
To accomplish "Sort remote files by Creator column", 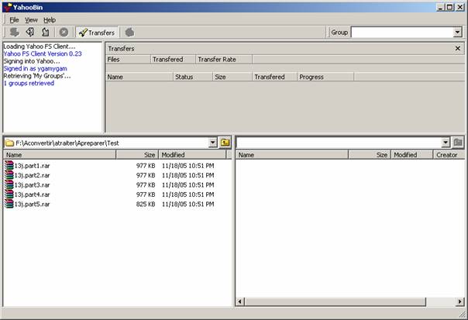I will click(449, 155).
